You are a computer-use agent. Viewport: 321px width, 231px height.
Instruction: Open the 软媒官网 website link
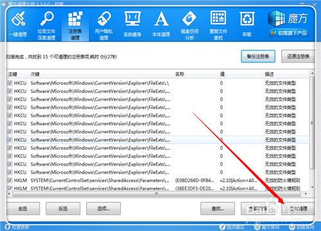(302, 227)
